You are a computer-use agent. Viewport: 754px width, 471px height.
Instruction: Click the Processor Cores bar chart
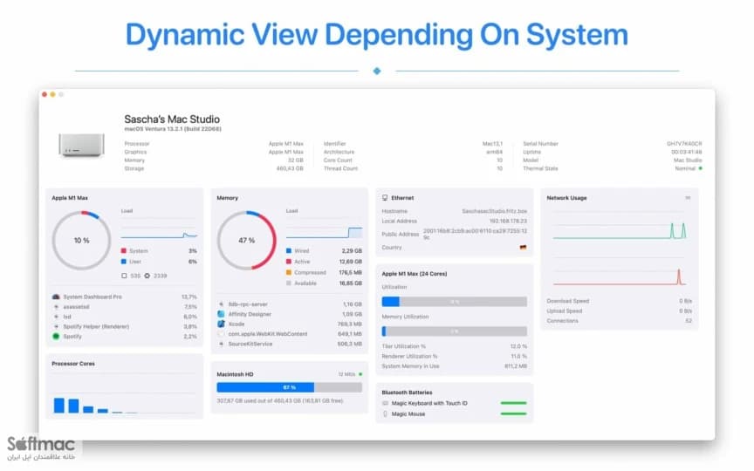coord(124,394)
